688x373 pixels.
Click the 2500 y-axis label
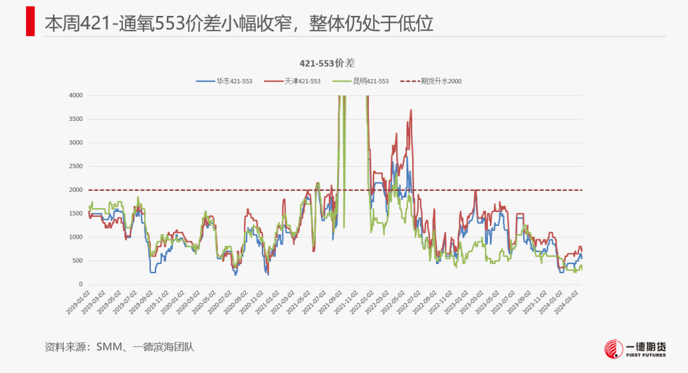[76, 166]
